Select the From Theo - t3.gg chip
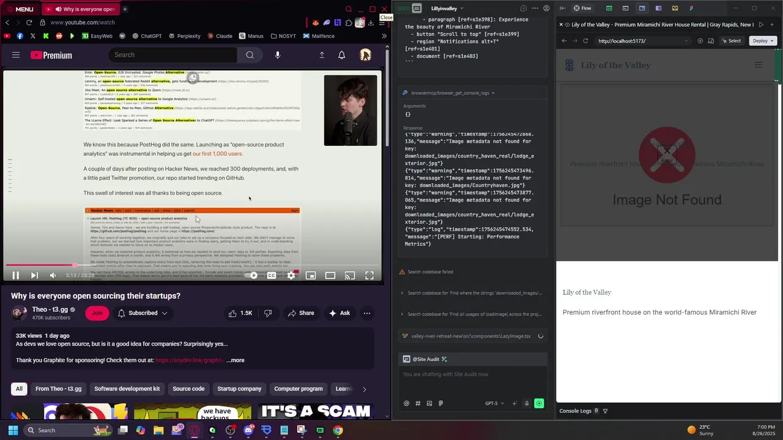The height and width of the screenshot is (440, 783). 58,389
